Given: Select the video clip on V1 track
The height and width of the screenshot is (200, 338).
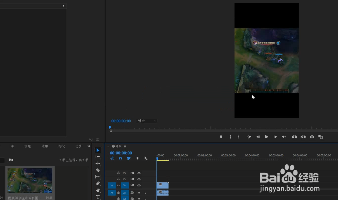Looking at the screenshot, I should [163, 185].
